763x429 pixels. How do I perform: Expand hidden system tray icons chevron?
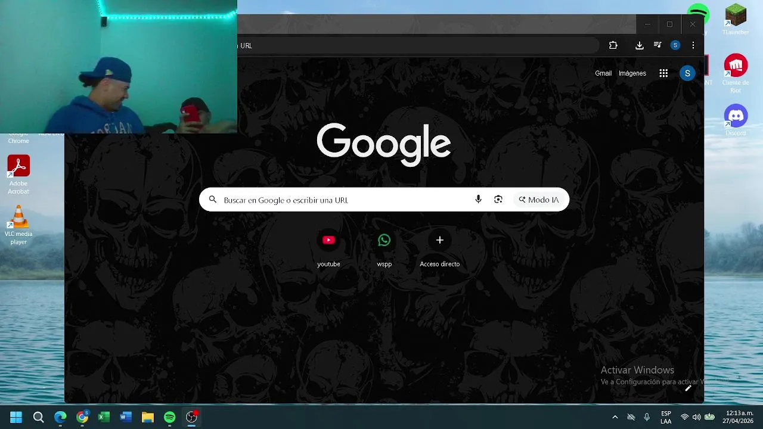[615, 417]
